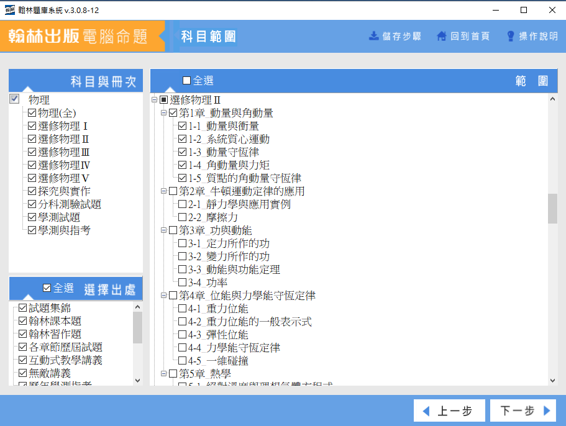Click scroll-down arrow of scope tree
This screenshot has height=426, width=566.
552,380
